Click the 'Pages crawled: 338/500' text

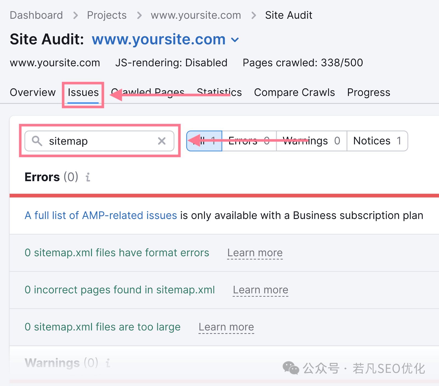click(303, 63)
